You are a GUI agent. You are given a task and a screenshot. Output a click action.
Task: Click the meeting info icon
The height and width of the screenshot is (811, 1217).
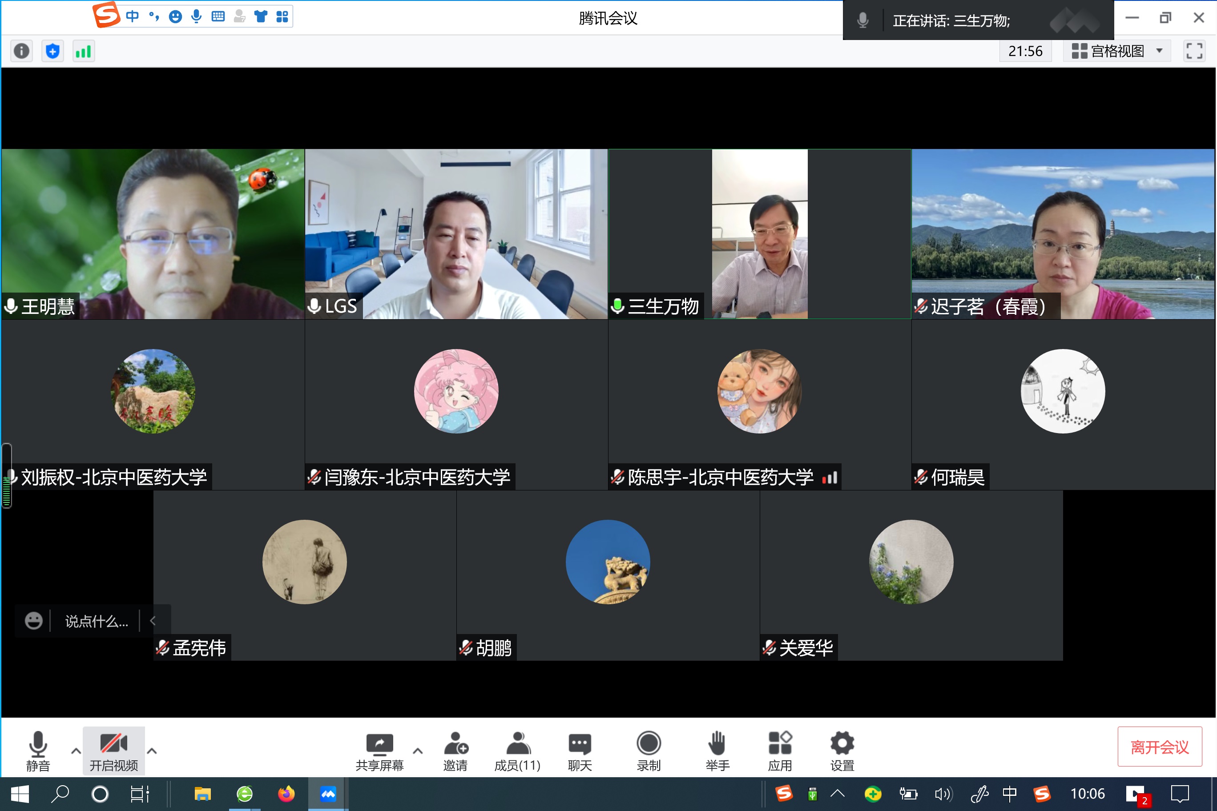click(21, 51)
